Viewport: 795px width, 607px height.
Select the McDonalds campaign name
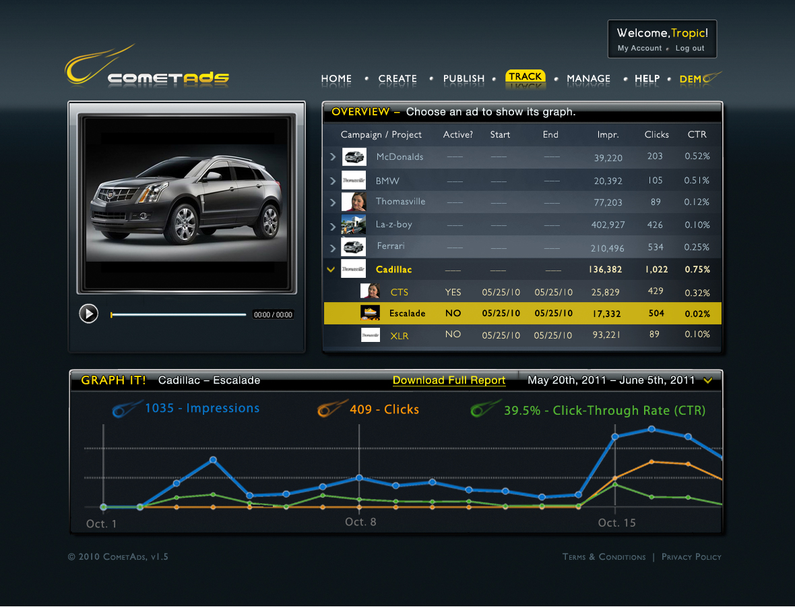(400, 157)
